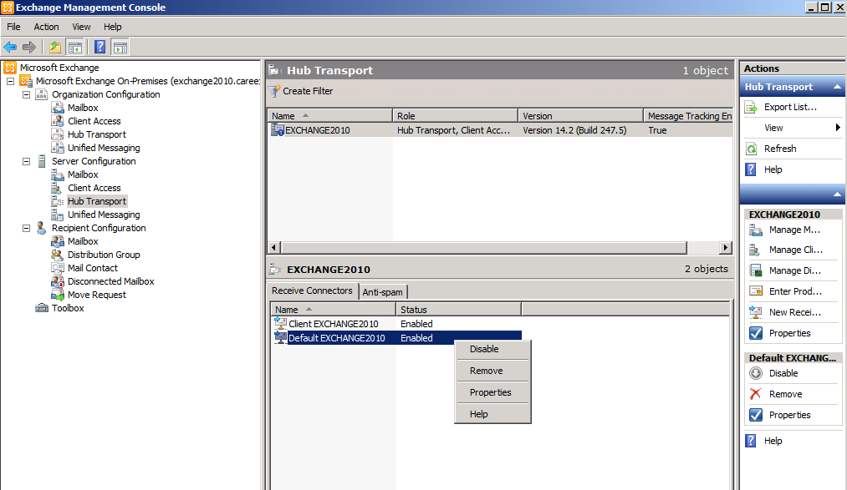Click the Manage Diagnostic Logging icon
Viewport: 847px width, 490px height.
click(x=756, y=270)
